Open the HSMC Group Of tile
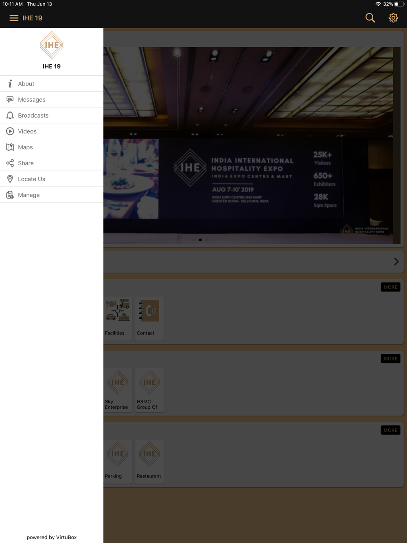This screenshot has height=543, width=407. pyautogui.click(x=149, y=390)
